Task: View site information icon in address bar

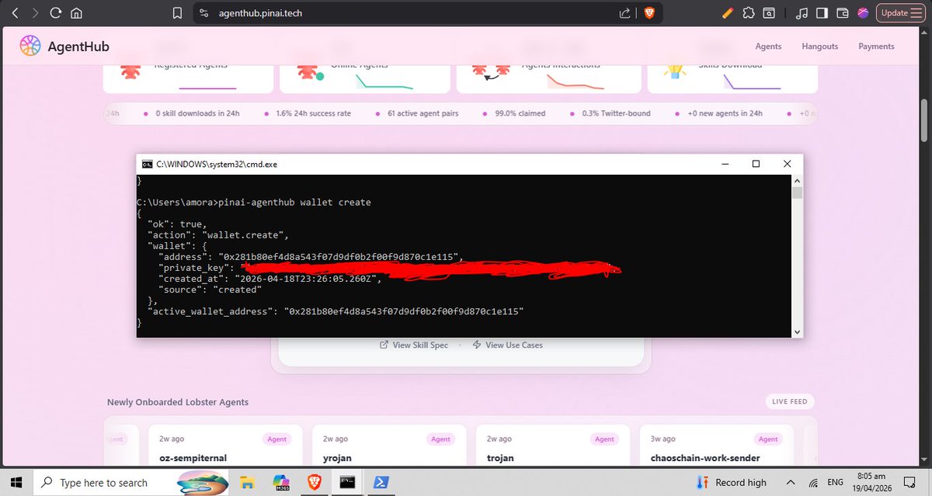Action: point(203,13)
